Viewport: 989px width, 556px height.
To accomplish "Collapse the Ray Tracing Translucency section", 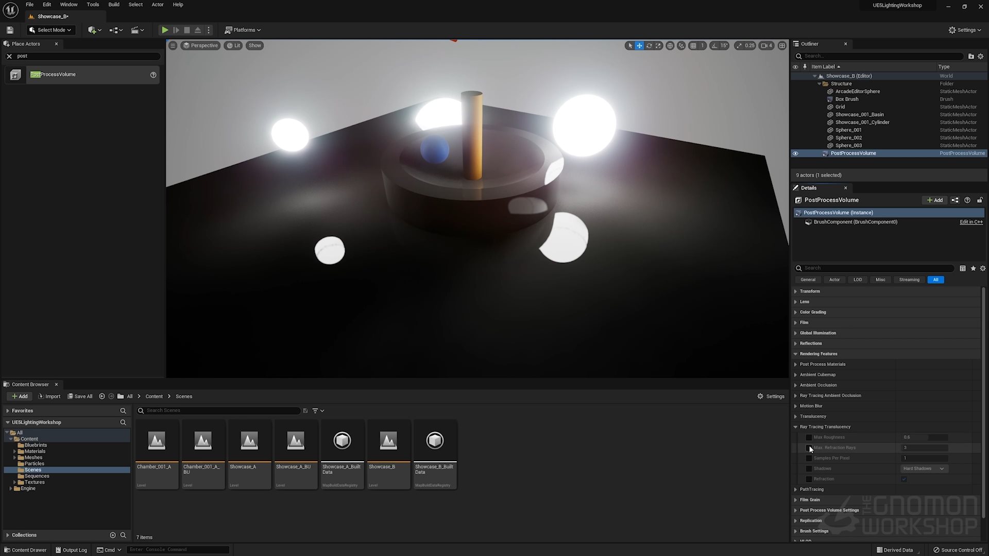I will pos(796,426).
